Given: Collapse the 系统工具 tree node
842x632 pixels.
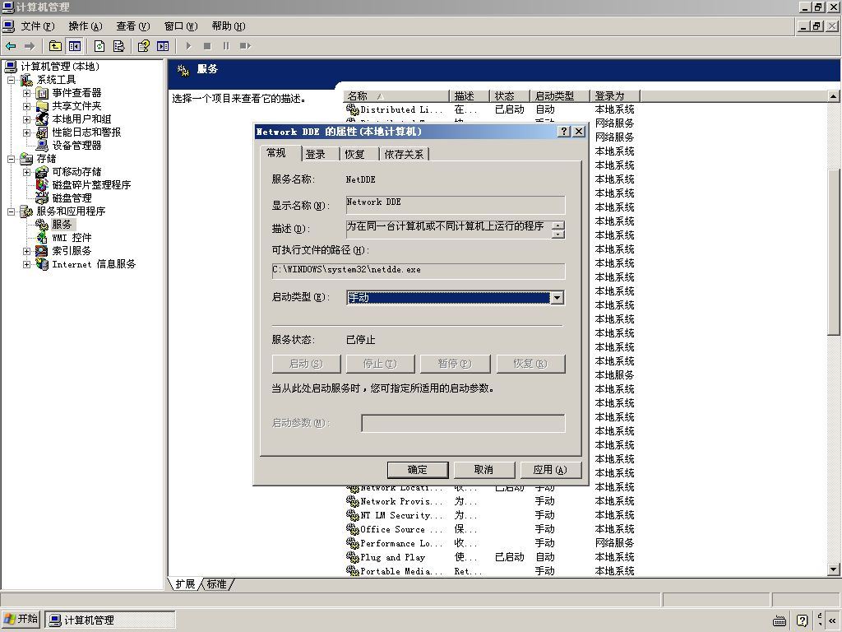Looking at the screenshot, I should click(x=11, y=80).
